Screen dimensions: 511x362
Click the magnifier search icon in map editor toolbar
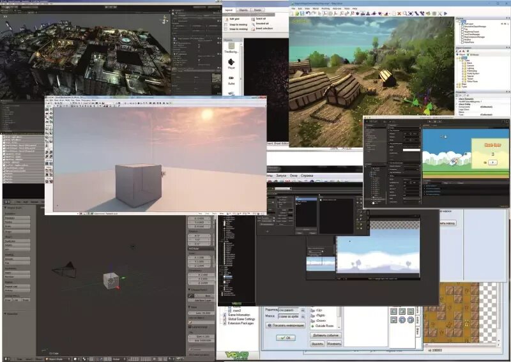[x=405, y=13]
